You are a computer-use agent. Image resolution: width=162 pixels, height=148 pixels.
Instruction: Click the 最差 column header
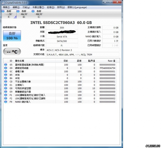pyautogui.click(x=76, y=61)
